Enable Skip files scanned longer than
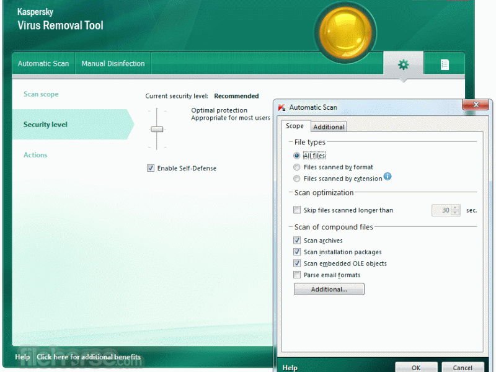The image size is (496, 372). click(297, 210)
